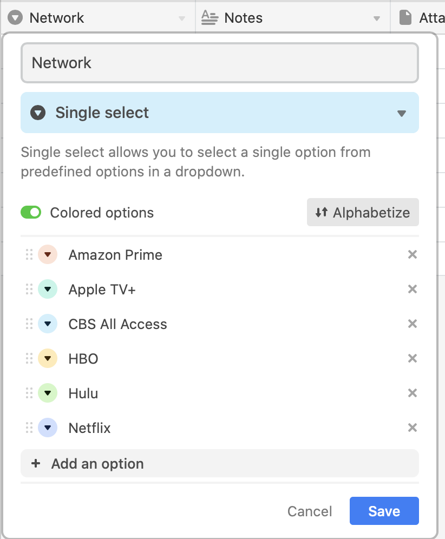Open the Network column header dropdown arrow
Image resolution: width=445 pixels, height=539 pixels.
pyautogui.click(x=182, y=18)
